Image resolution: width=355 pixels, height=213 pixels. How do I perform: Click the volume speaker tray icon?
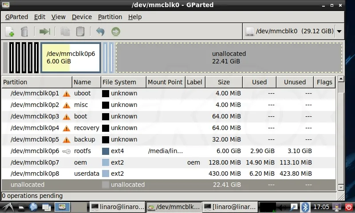click(282, 207)
